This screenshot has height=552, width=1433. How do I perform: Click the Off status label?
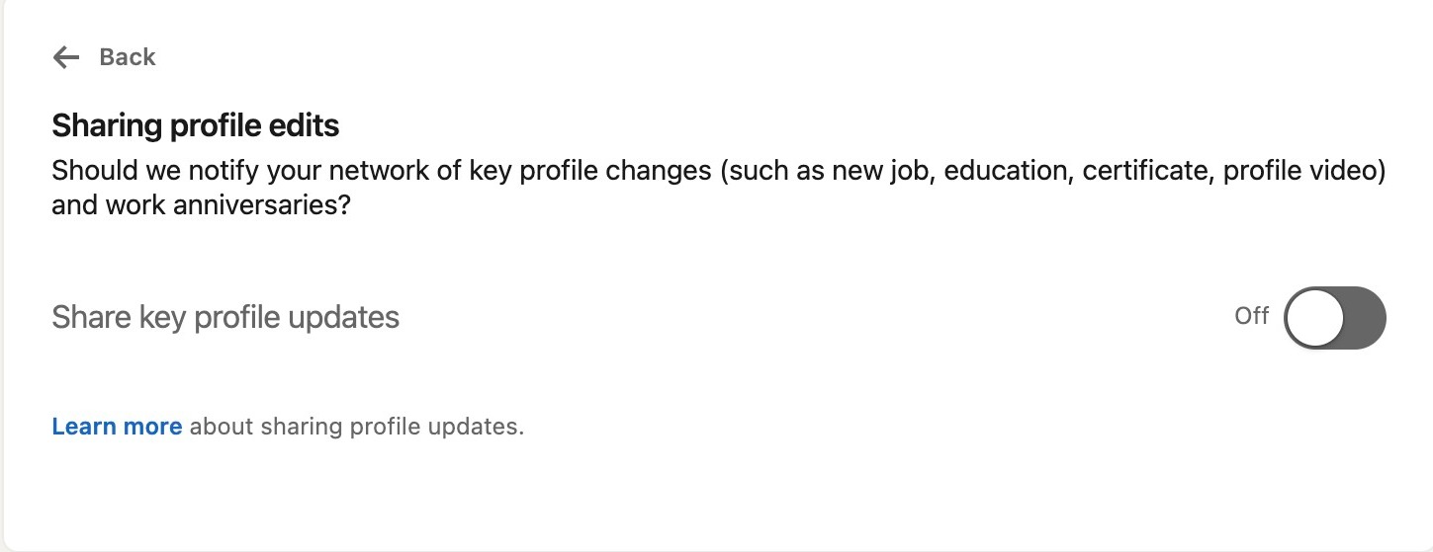click(1251, 316)
